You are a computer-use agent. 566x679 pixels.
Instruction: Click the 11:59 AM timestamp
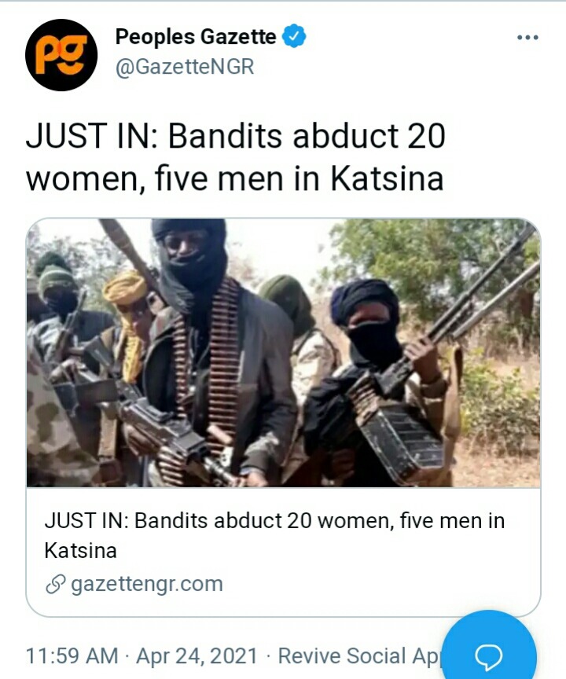tap(72, 655)
